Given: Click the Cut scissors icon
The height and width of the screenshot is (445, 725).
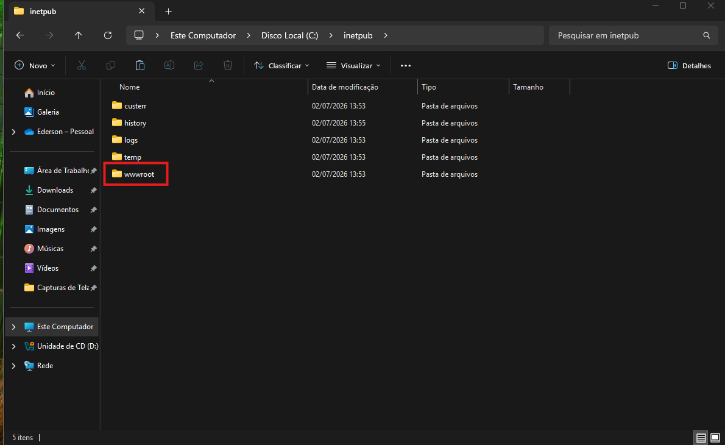Looking at the screenshot, I should (x=82, y=66).
